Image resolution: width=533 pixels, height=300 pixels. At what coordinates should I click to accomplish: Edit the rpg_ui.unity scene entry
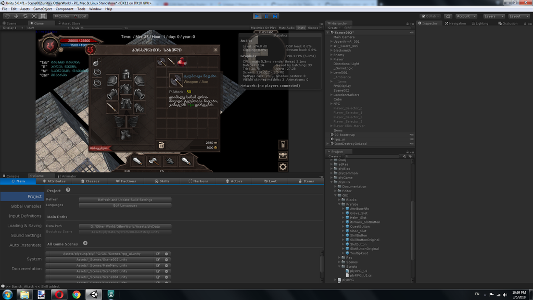click(x=158, y=254)
